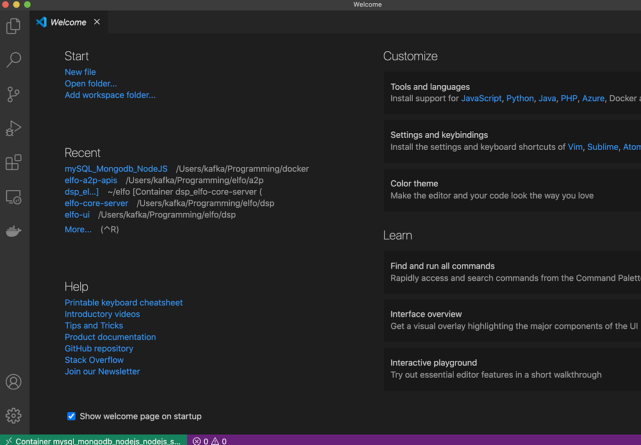Open GitHub repository link
The image size is (641, 445).
pos(99,348)
